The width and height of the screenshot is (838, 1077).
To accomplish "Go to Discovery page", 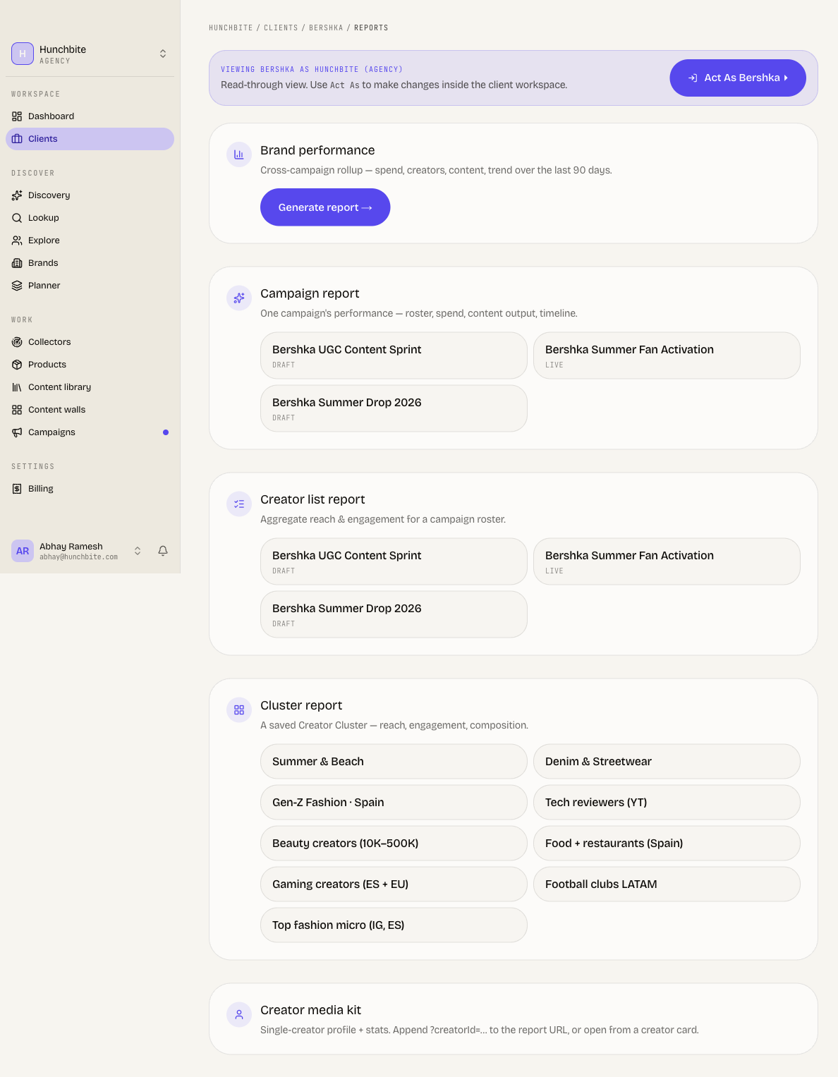I will 90,195.
